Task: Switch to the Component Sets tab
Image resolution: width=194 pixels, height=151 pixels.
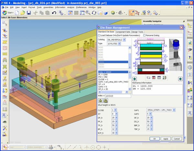Action: click(x=123, y=32)
